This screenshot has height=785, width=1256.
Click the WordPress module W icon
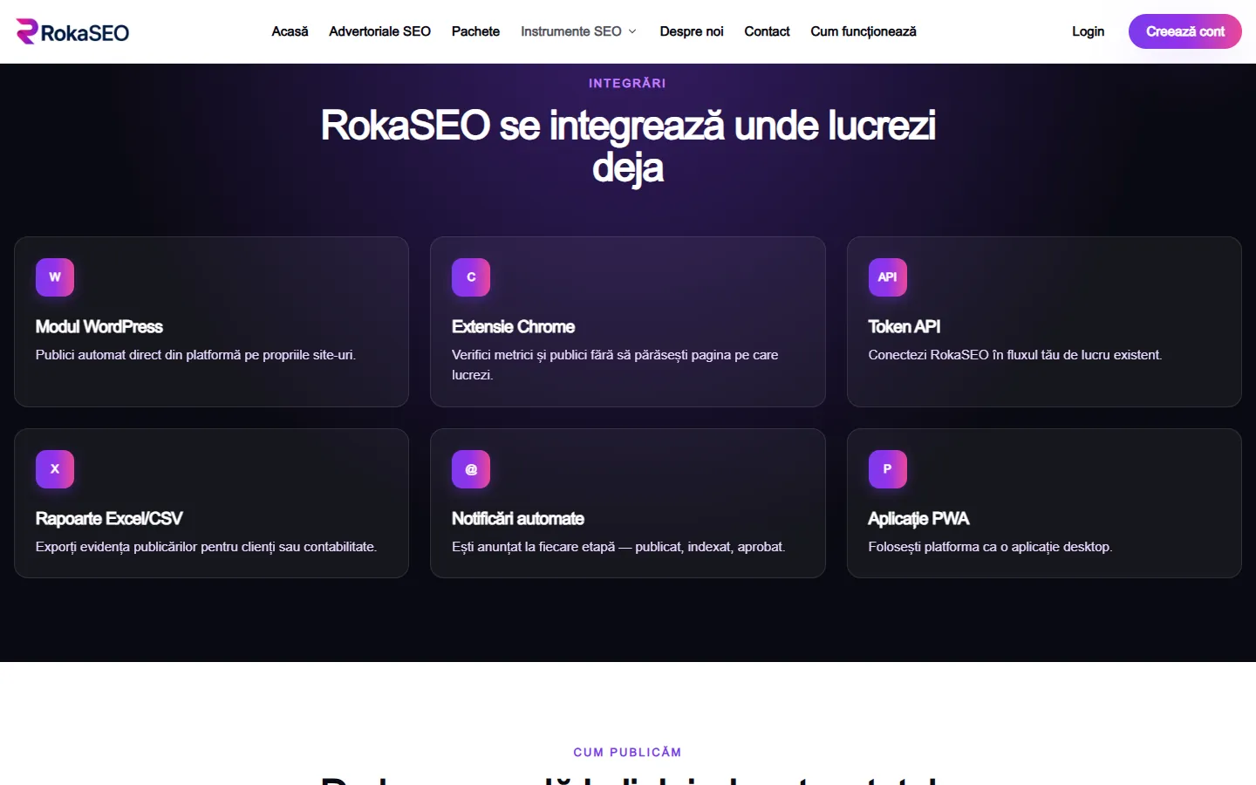[55, 277]
